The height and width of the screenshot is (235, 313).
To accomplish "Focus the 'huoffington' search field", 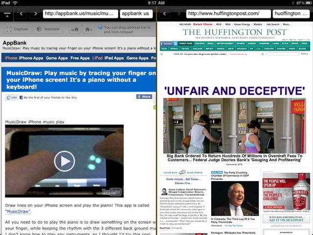I will tap(291, 14).
